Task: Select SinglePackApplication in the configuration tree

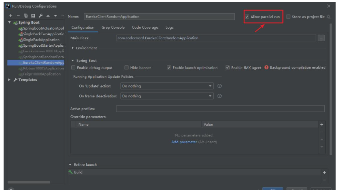Action: pos(41,40)
